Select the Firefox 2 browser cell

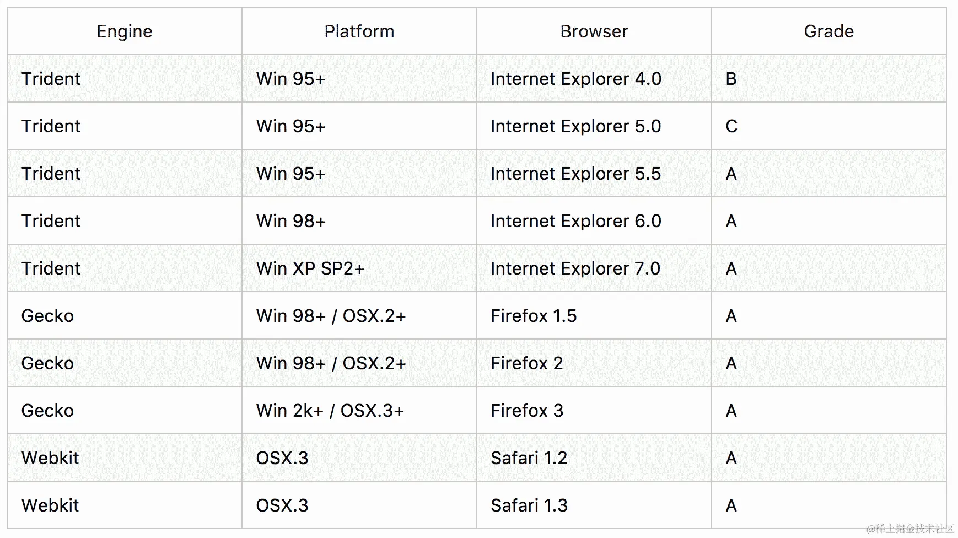click(527, 363)
